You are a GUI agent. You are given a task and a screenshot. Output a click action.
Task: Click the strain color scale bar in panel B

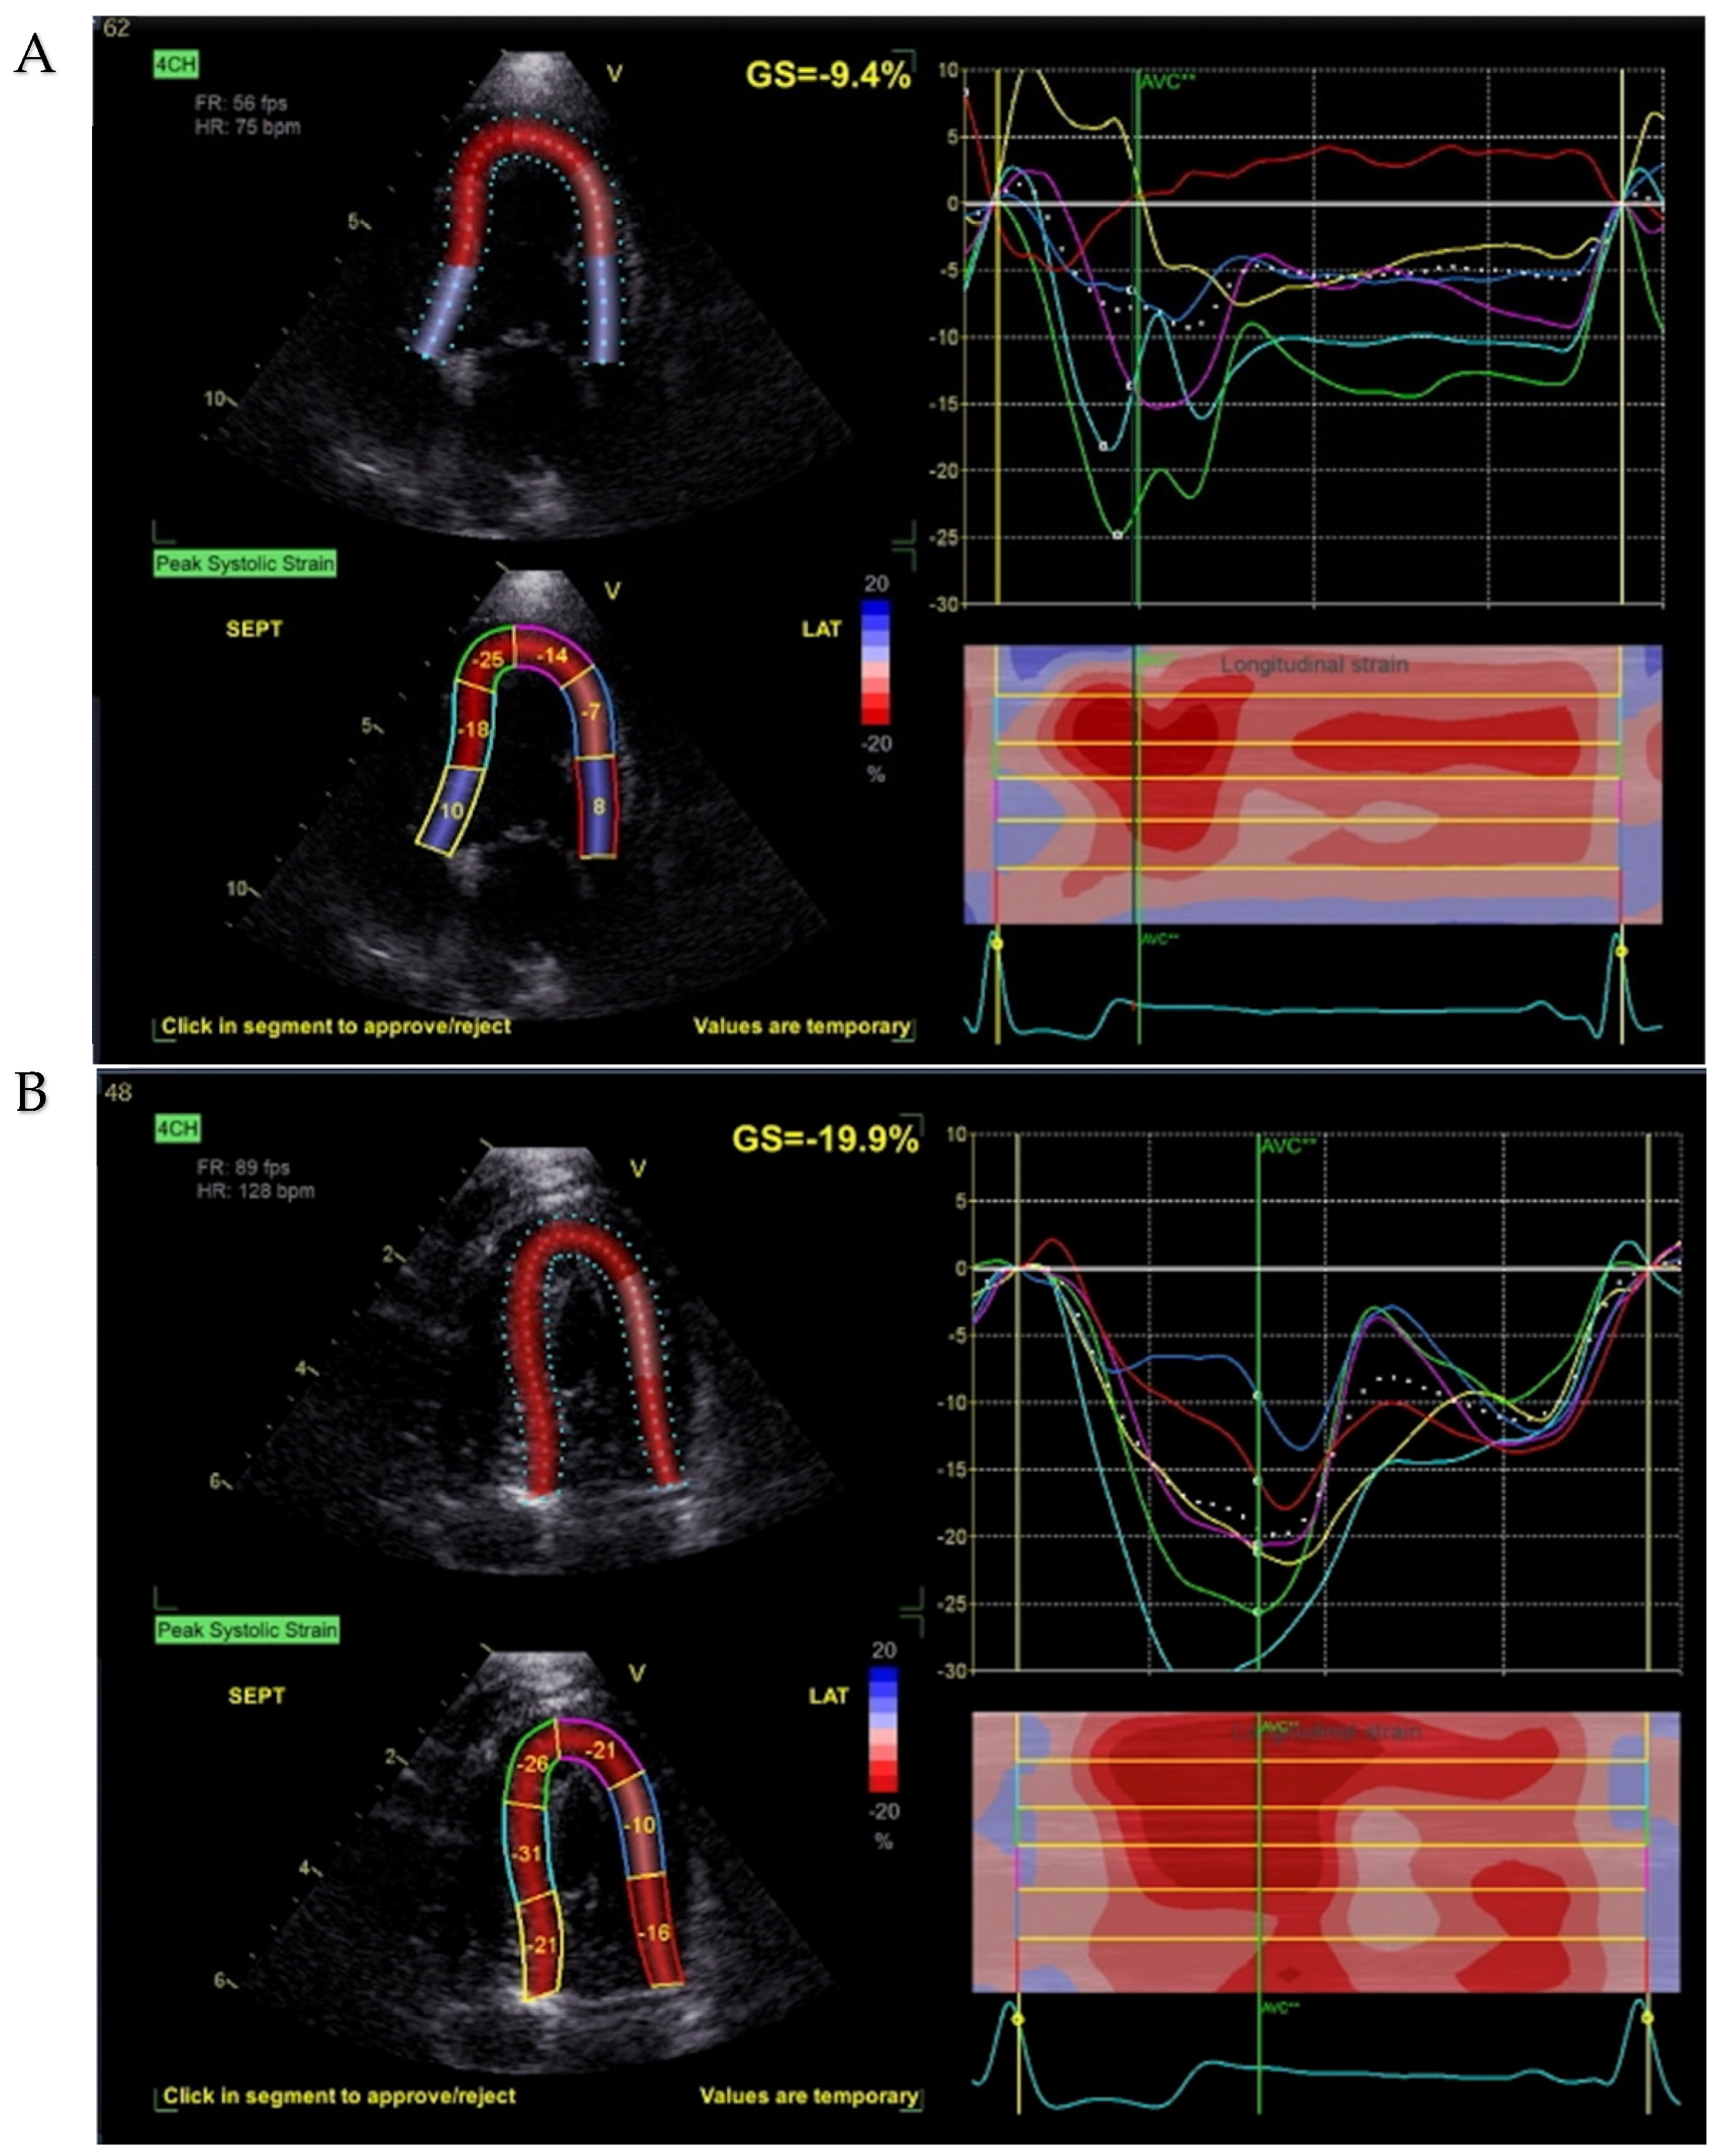(x=883, y=1729)
